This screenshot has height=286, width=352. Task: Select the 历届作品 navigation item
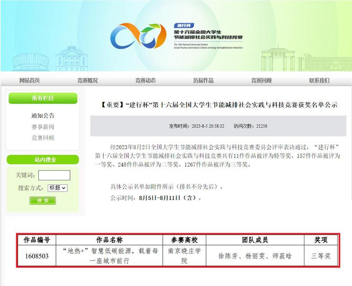(203, 80)
